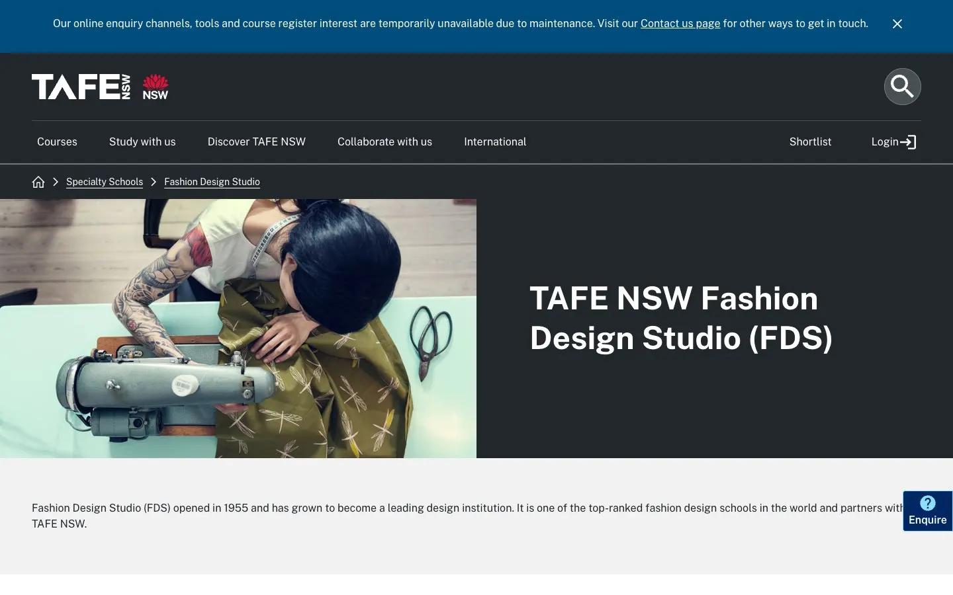The width and height of the screenshot is (953, 595).
Task: Open the International menu
Action: pyautogui.click(x=495, y=142)
